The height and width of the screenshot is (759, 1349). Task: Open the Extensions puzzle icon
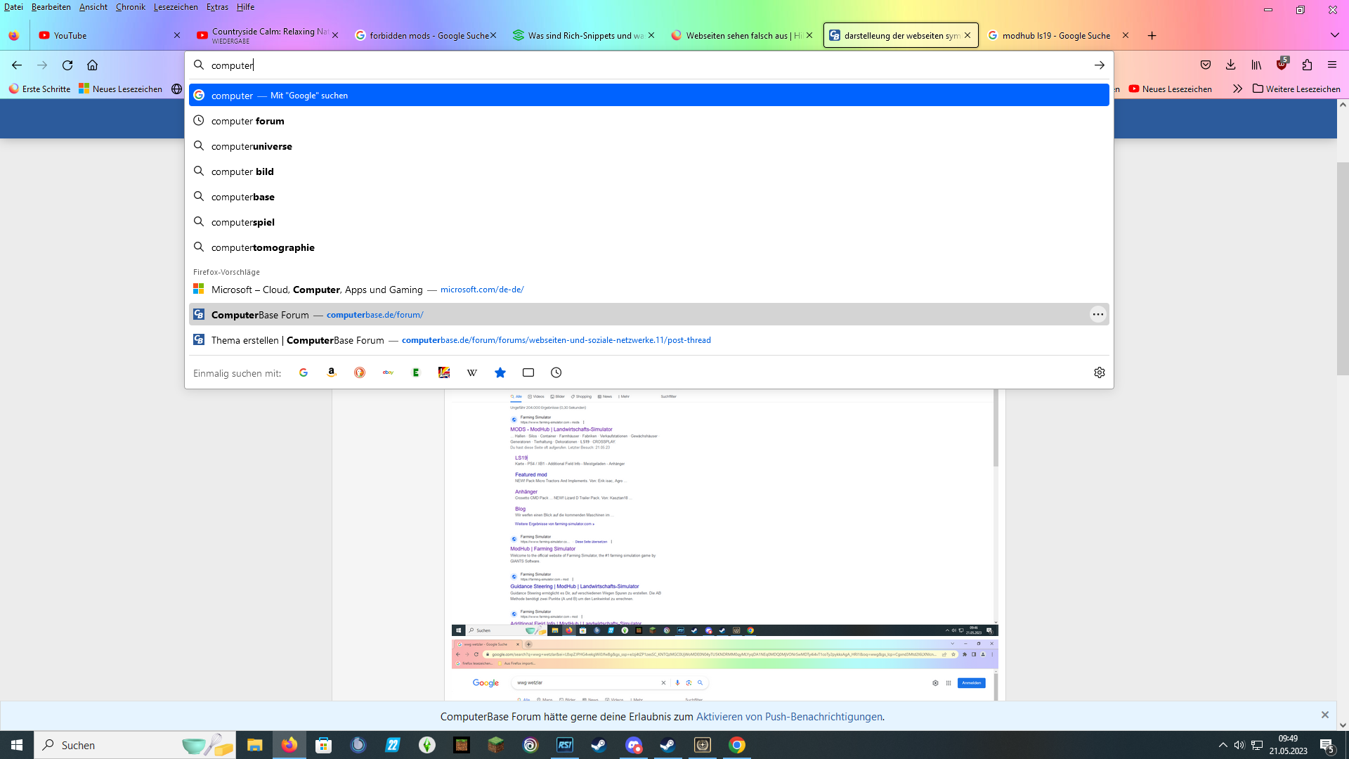1307,65
